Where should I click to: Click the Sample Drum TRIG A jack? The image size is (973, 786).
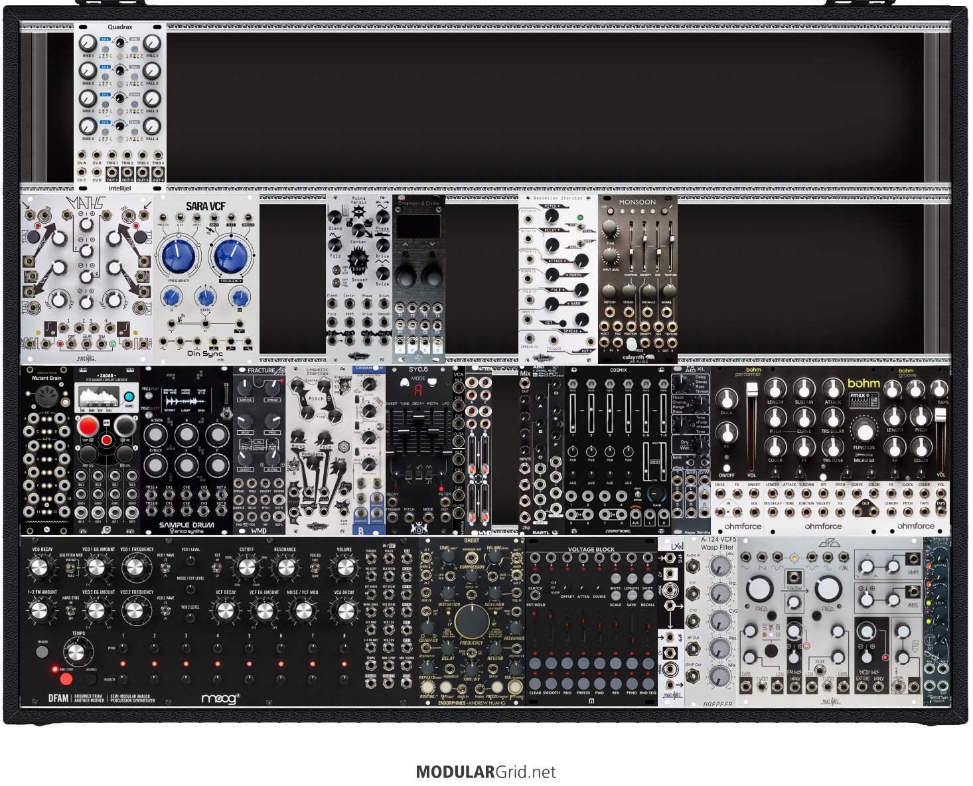pos(152,496)
